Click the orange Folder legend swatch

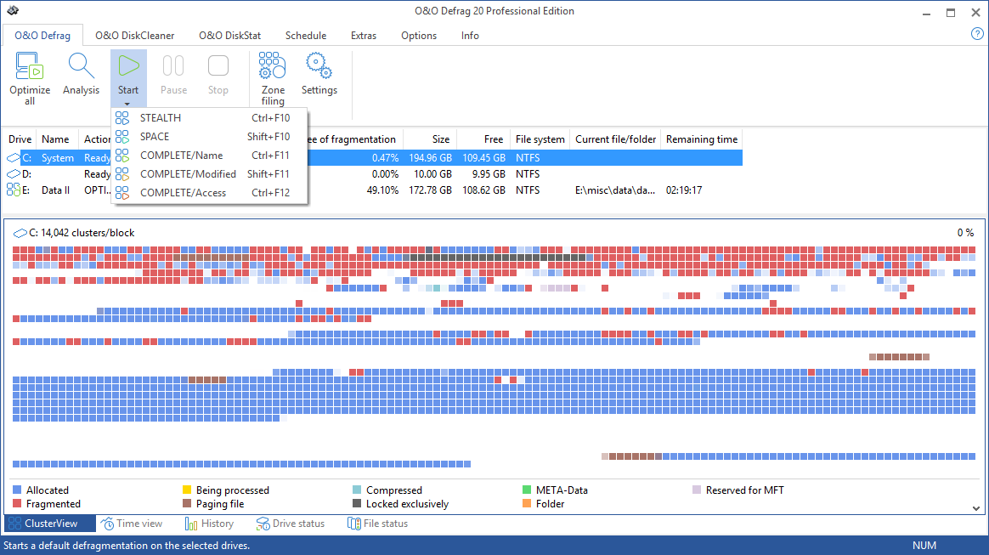[x=527, y=503]
